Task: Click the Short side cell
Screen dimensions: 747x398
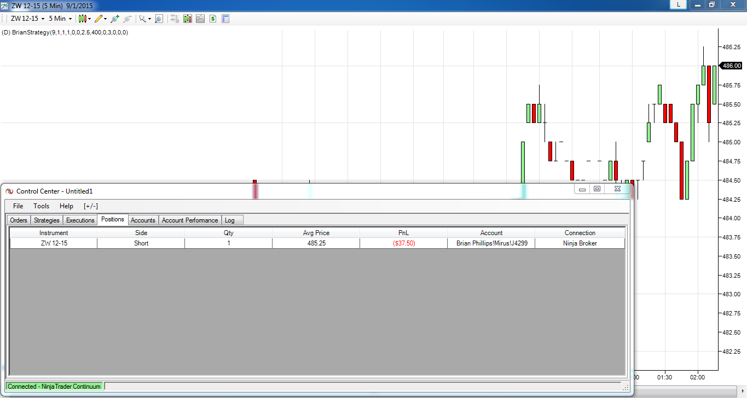Action: point(141,243)
